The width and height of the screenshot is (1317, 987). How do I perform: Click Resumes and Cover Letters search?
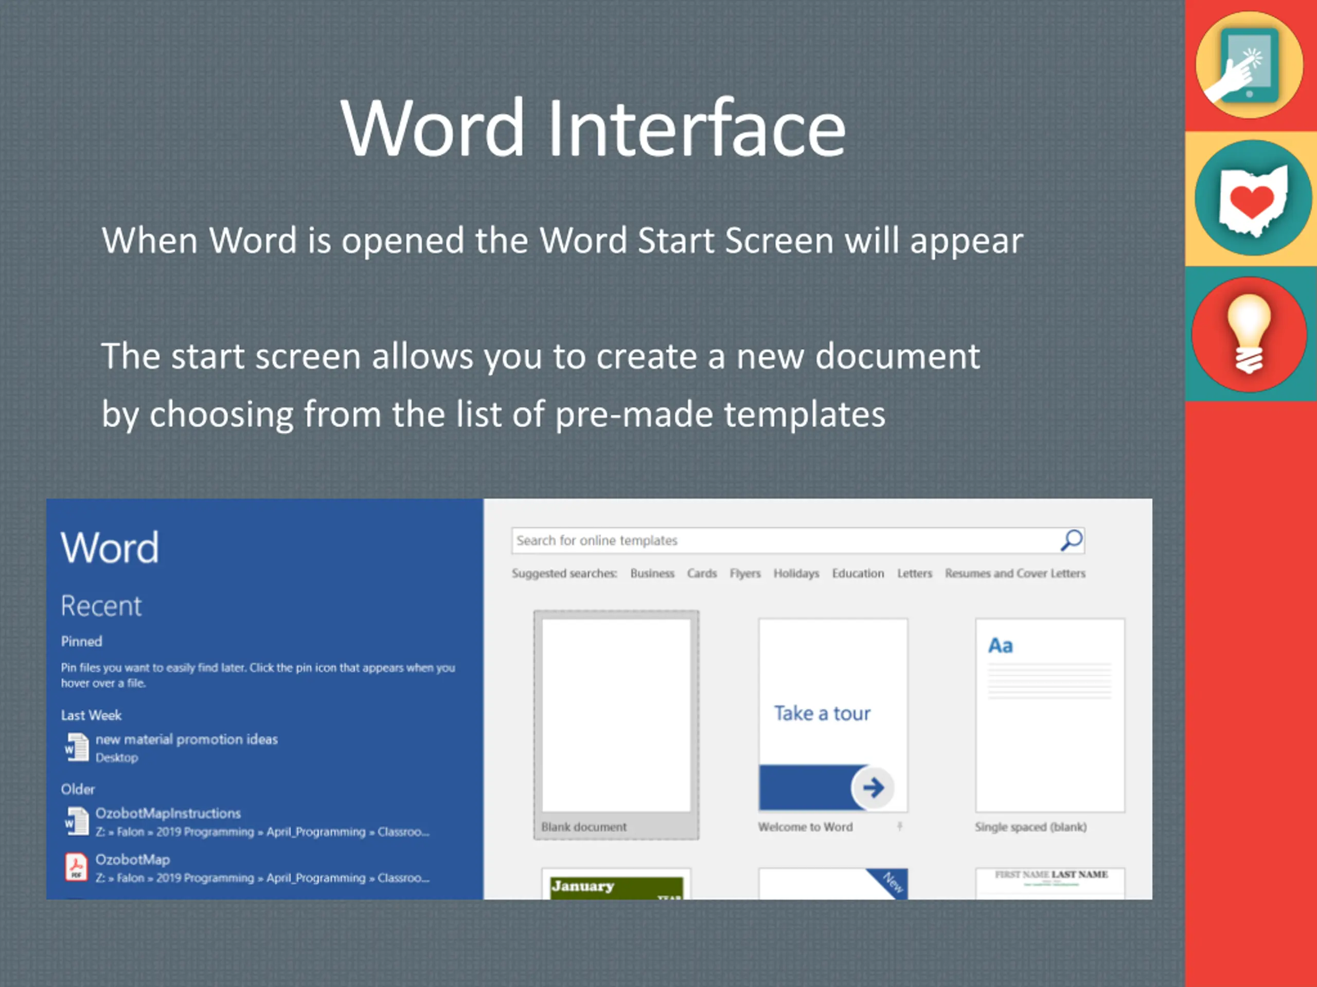1015,574
